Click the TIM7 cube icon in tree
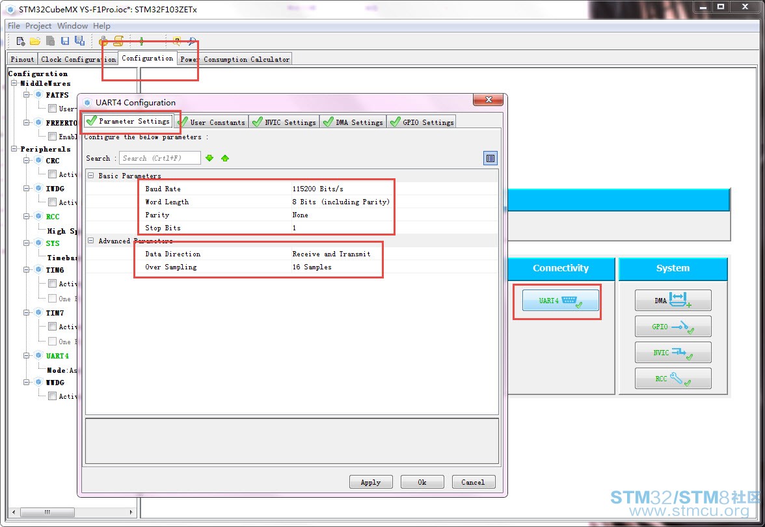Image resolution: width=765 pixels, height=527 pixels. (38, 313)
